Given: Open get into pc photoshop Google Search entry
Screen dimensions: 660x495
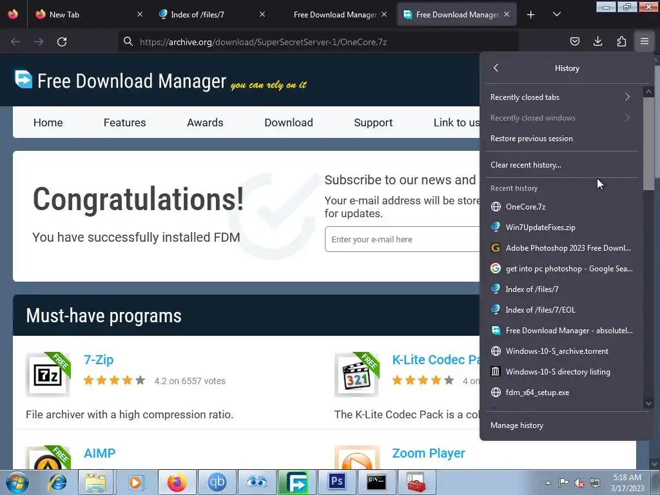Looking at the screenshot, I should [x=561, y=269].
